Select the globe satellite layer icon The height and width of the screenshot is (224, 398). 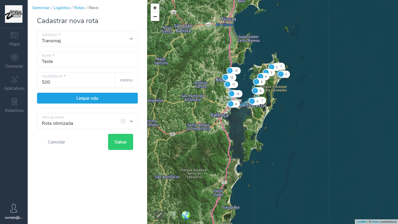(x=186, y=215)
